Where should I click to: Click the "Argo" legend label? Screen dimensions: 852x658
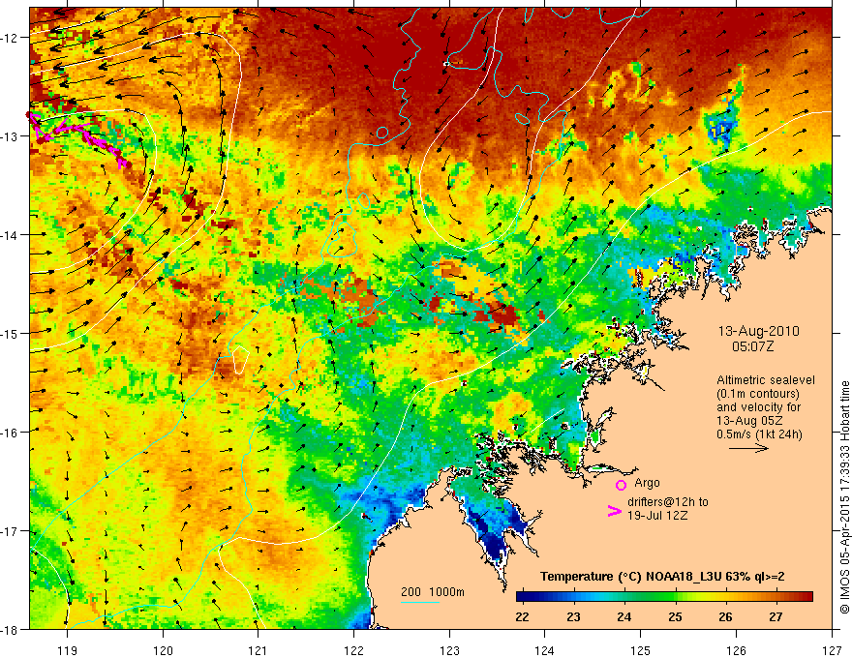click(x=647, y=483)
